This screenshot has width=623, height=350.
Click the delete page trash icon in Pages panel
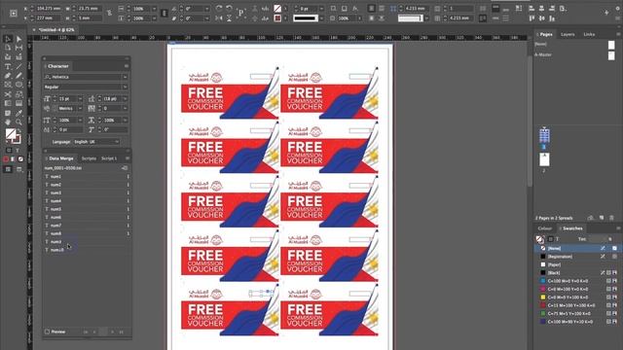[611, 218]
